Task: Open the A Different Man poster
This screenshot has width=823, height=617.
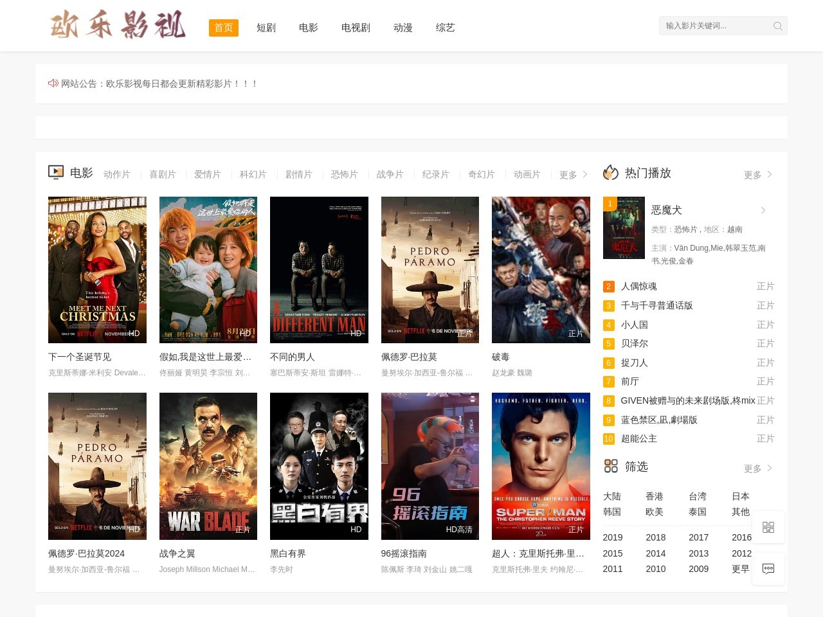Action: (319, 270)
